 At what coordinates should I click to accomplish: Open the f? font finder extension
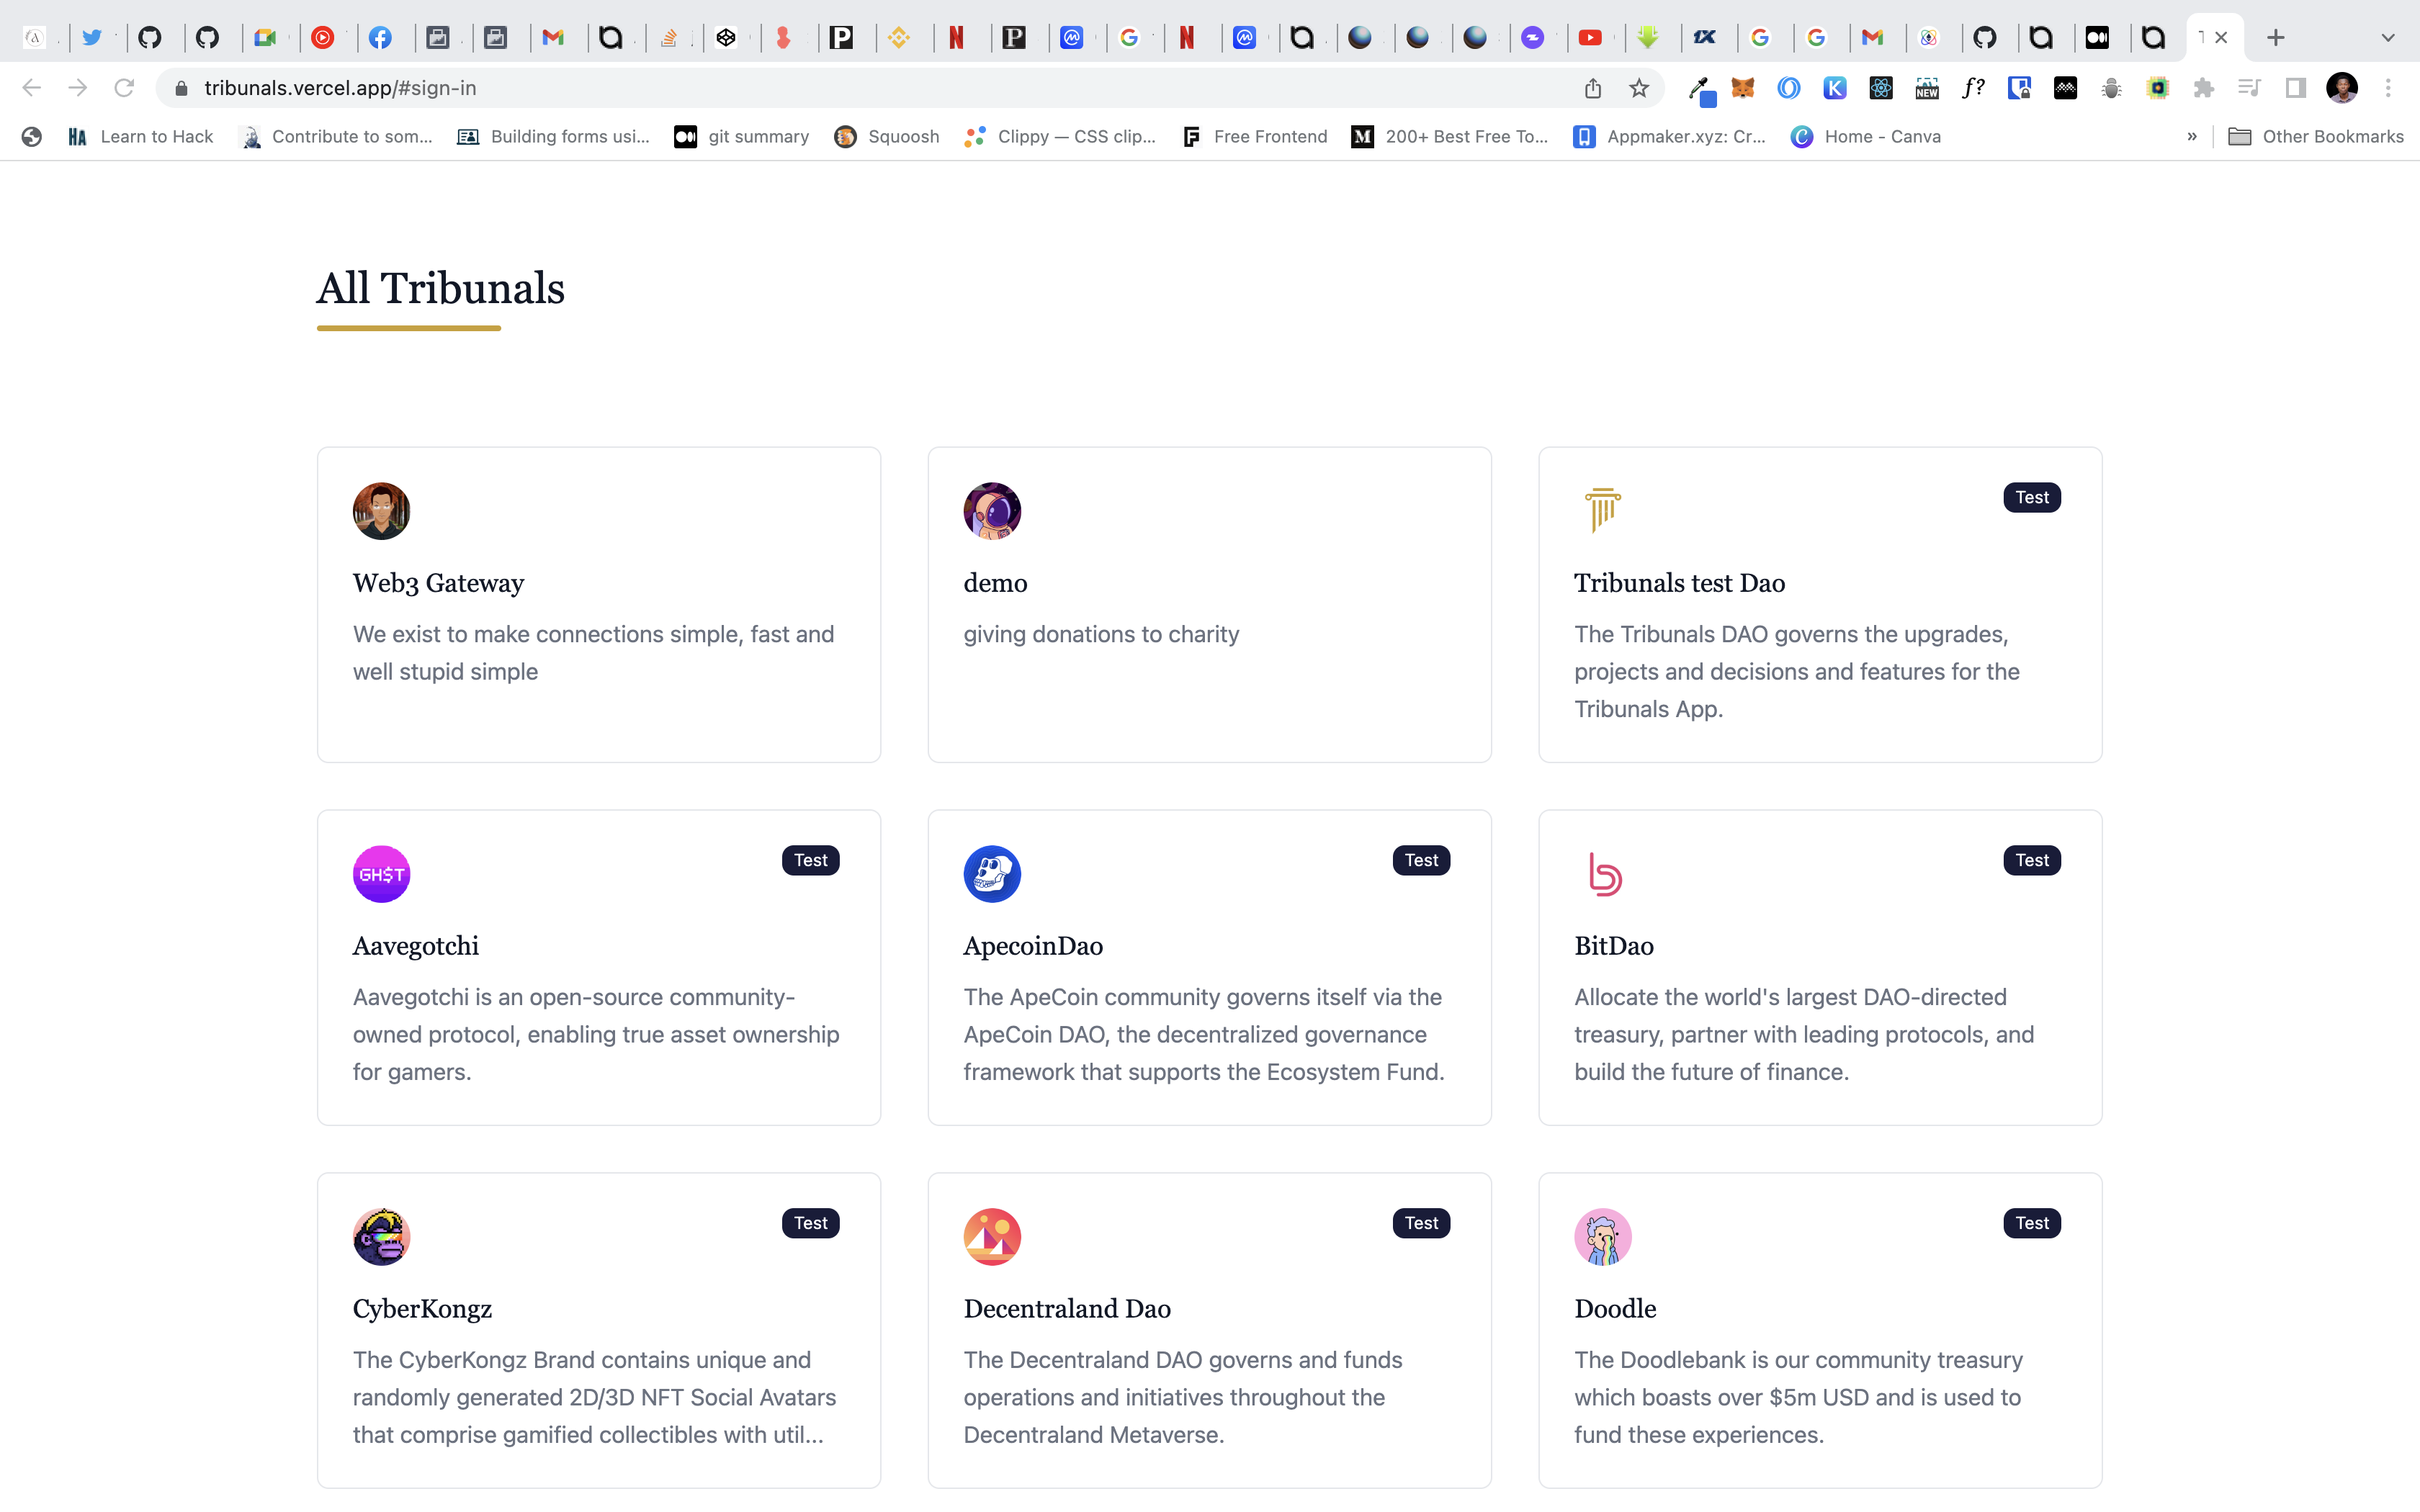(x=1972, y=88)
